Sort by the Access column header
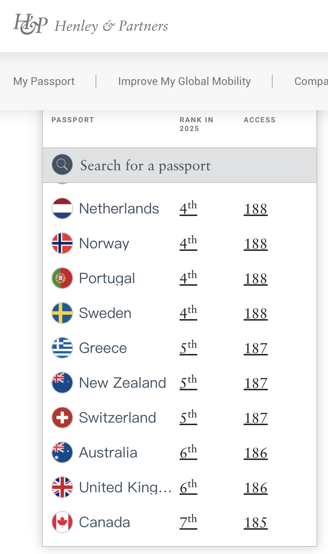Viewport: 328px width, 554px height. 260,120
